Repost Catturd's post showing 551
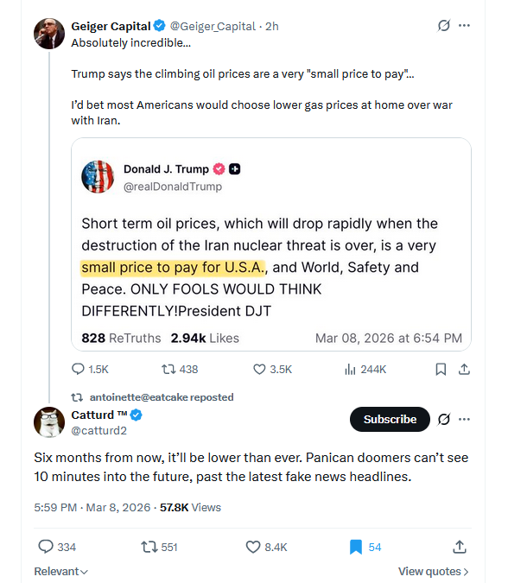This screenshot has width=508, height=583. click(x=159, y=547)
